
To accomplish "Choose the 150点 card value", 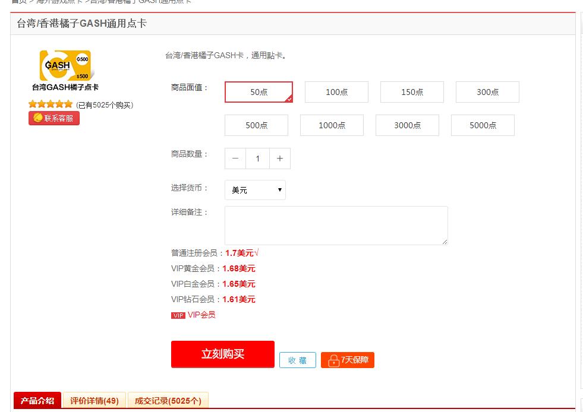I will 412,92.
